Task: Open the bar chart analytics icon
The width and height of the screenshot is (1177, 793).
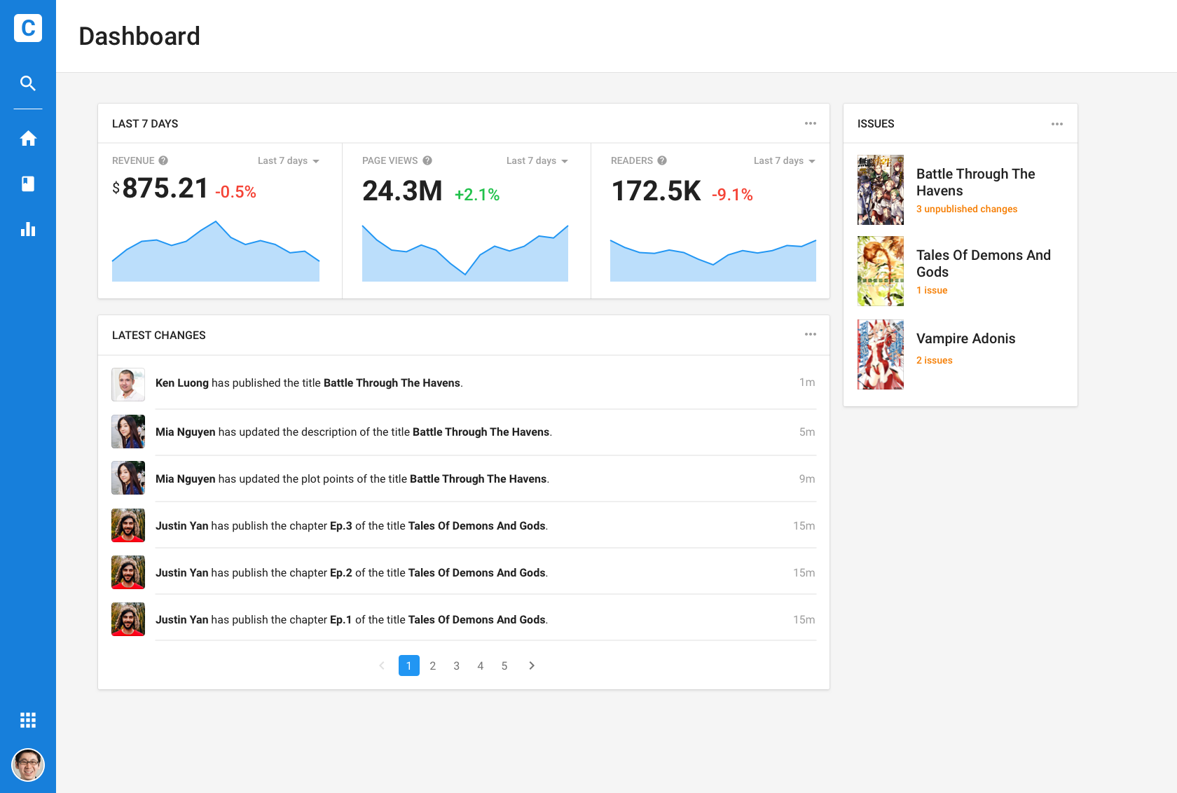Action: [28, 229]
